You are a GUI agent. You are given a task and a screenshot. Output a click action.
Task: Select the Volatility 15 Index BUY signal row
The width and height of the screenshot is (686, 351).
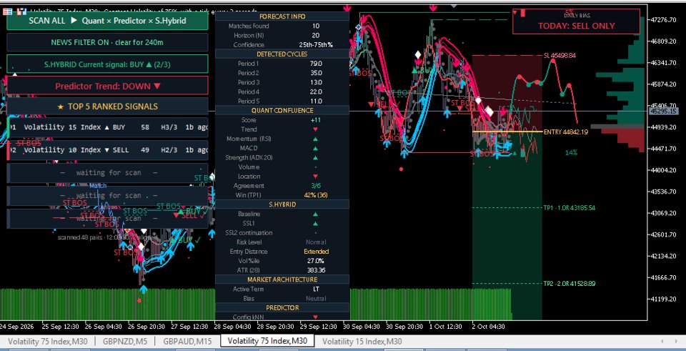point(107,127)
